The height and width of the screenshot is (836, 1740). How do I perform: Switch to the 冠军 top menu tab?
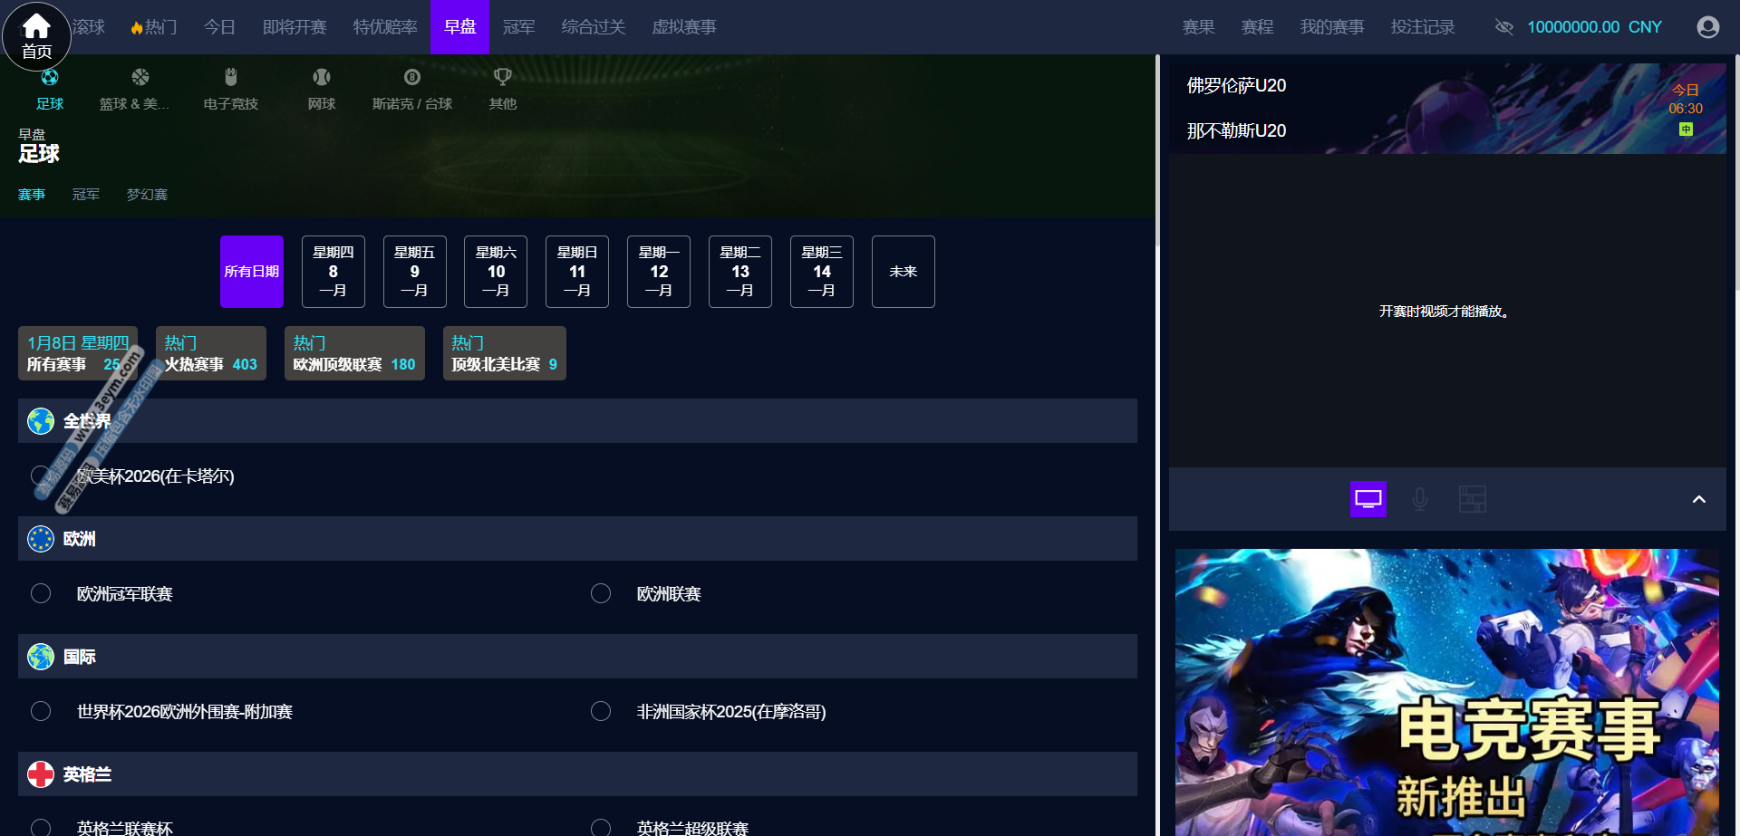click(x=518, y=27)
